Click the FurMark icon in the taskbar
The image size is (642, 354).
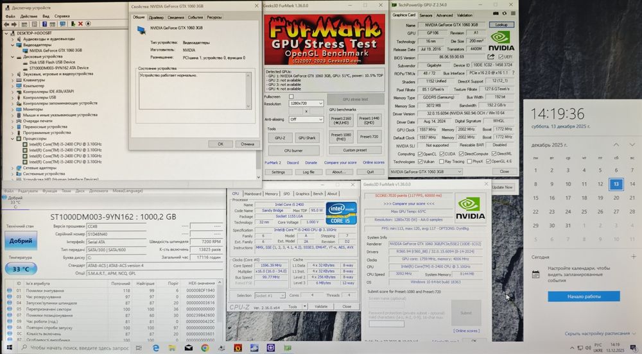[238, 348]
